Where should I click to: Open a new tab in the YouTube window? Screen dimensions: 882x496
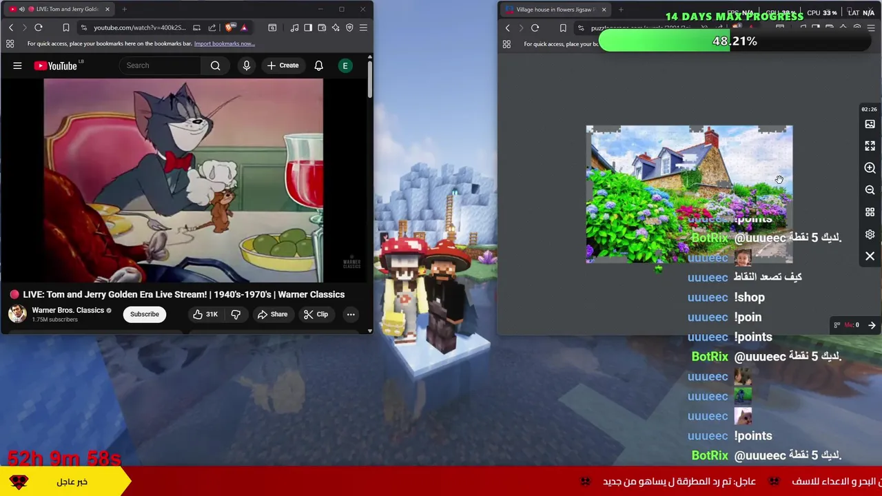click(125, 9)
